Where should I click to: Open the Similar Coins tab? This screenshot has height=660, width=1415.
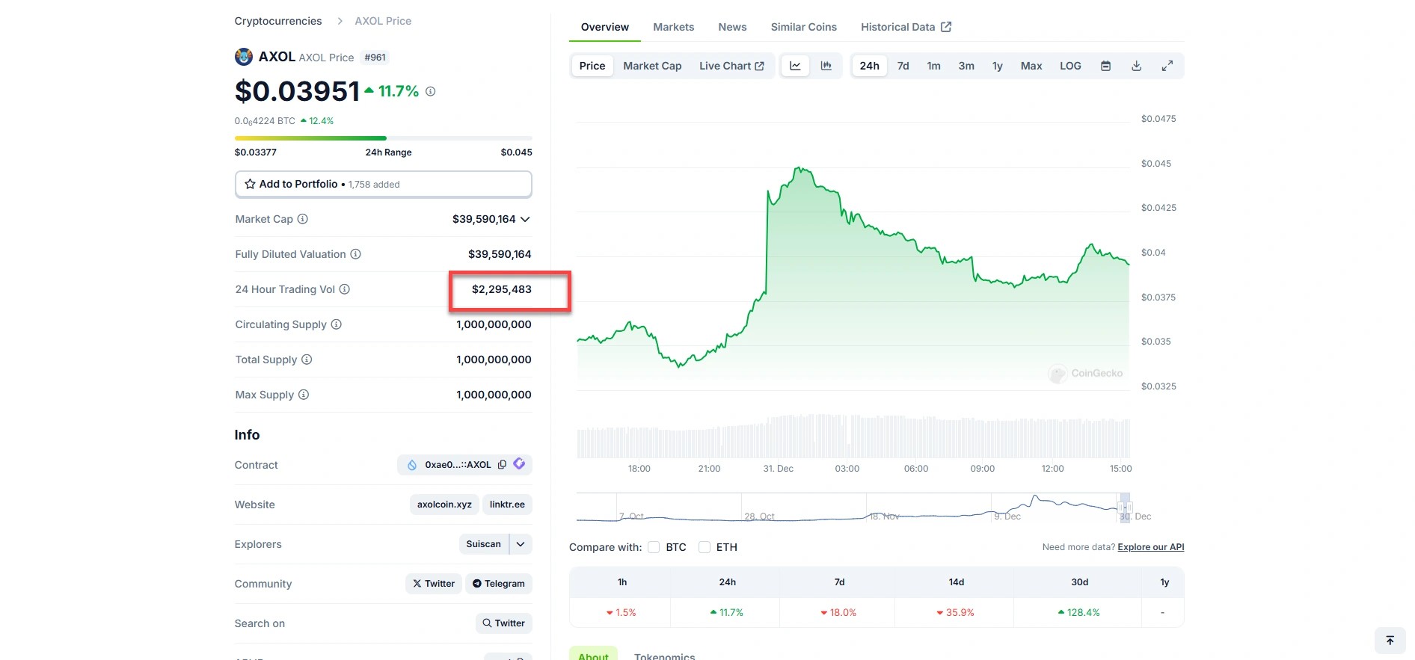[x=803, y=27]
